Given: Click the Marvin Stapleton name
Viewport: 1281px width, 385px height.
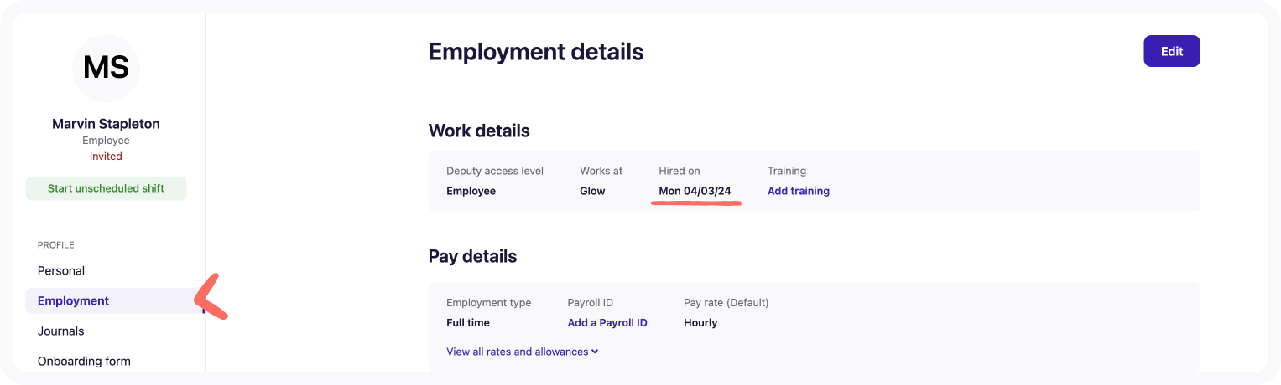Looking at the screenshot, I should [x=106, y=124].
